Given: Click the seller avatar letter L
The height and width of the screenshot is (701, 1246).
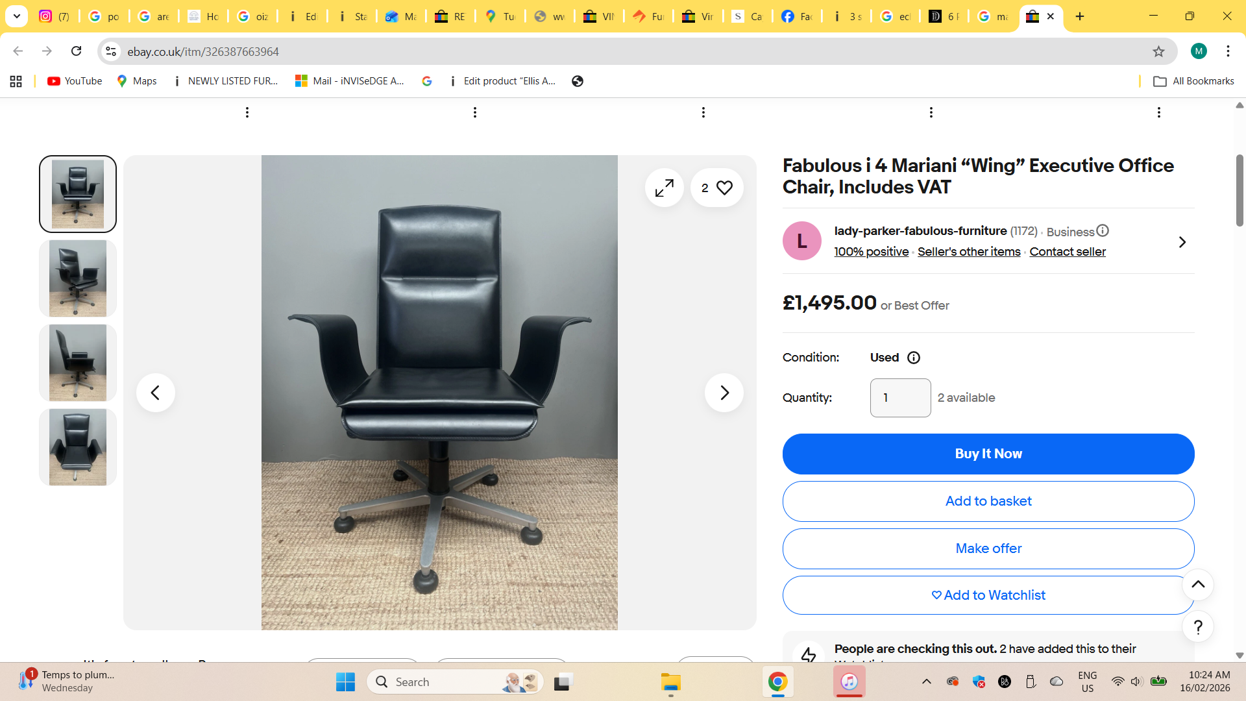Looking at the screenshot, I should (x=802, y=241).
